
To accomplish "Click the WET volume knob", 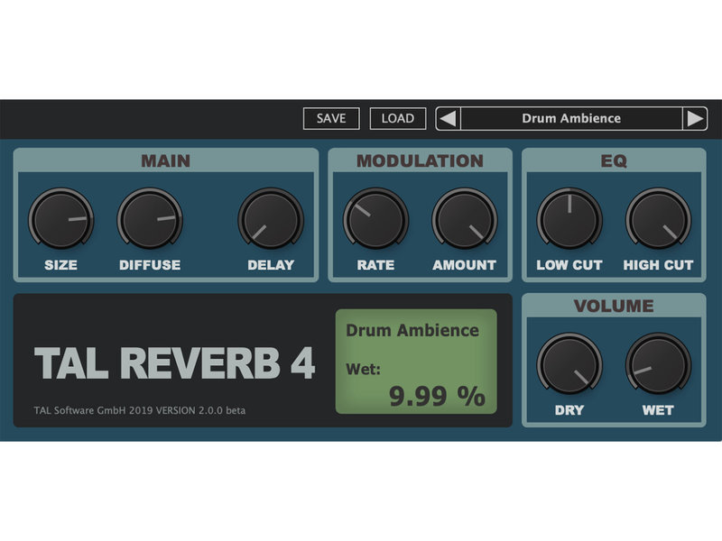I will [658, 365].
